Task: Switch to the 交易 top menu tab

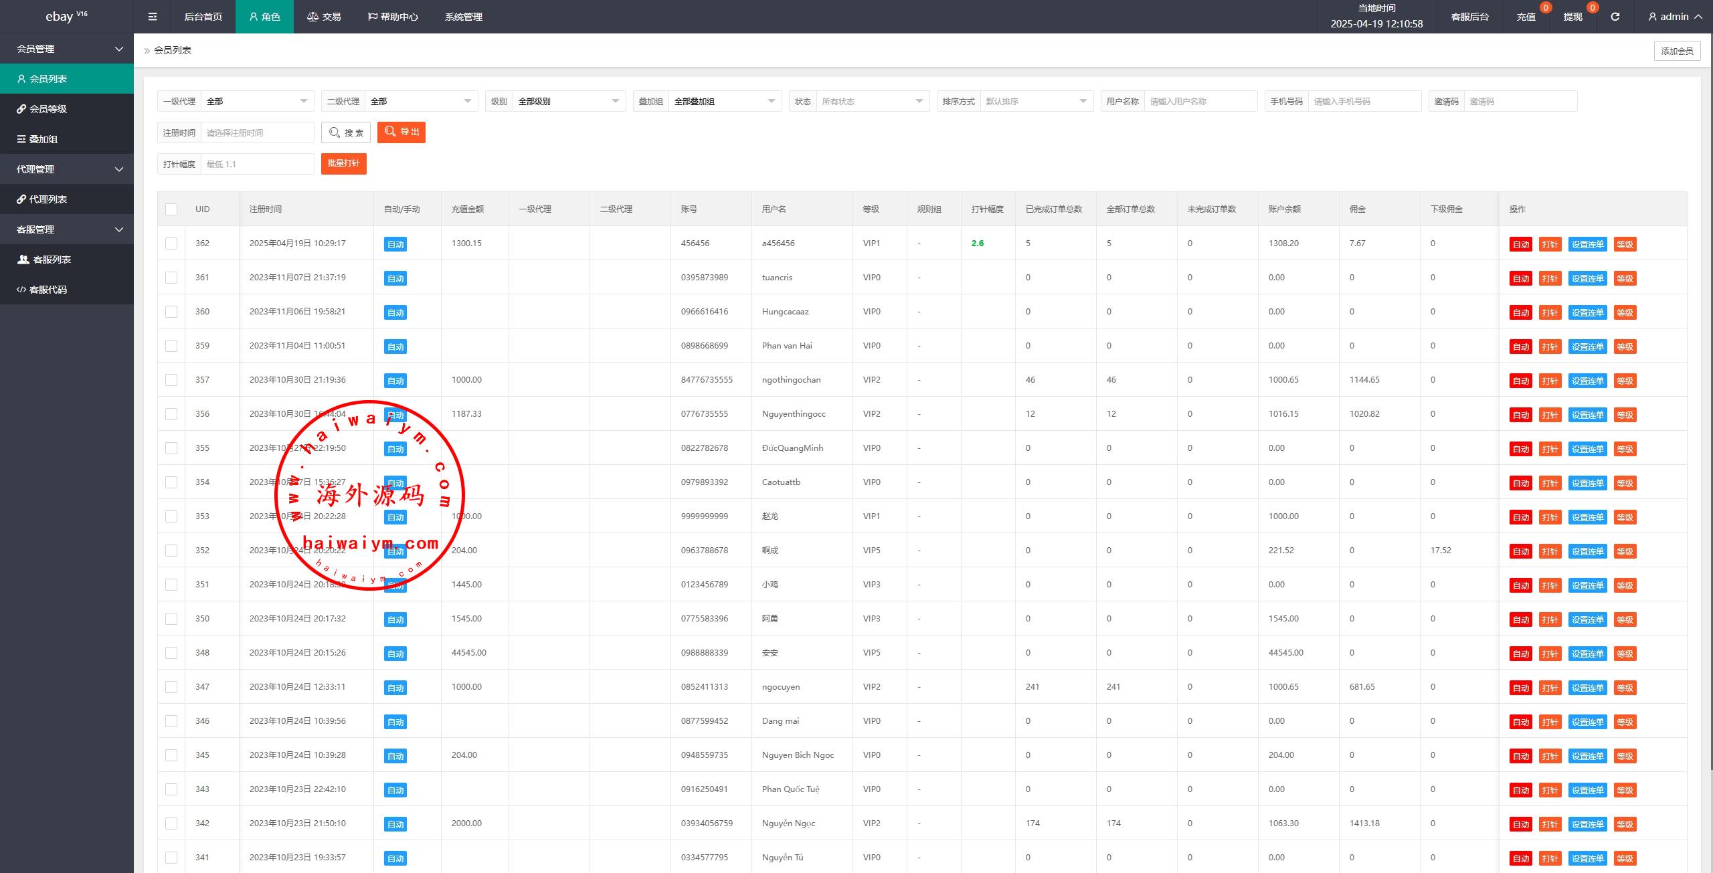Action: (x=324, y=17)
